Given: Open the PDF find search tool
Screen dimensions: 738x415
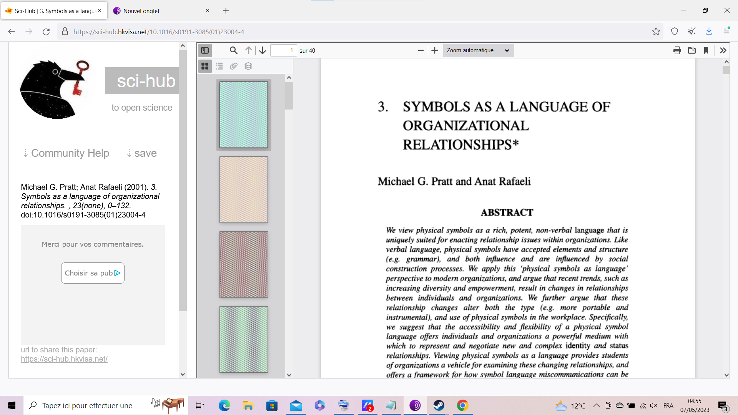Looking at the screenshot, I should coord(233,50).
